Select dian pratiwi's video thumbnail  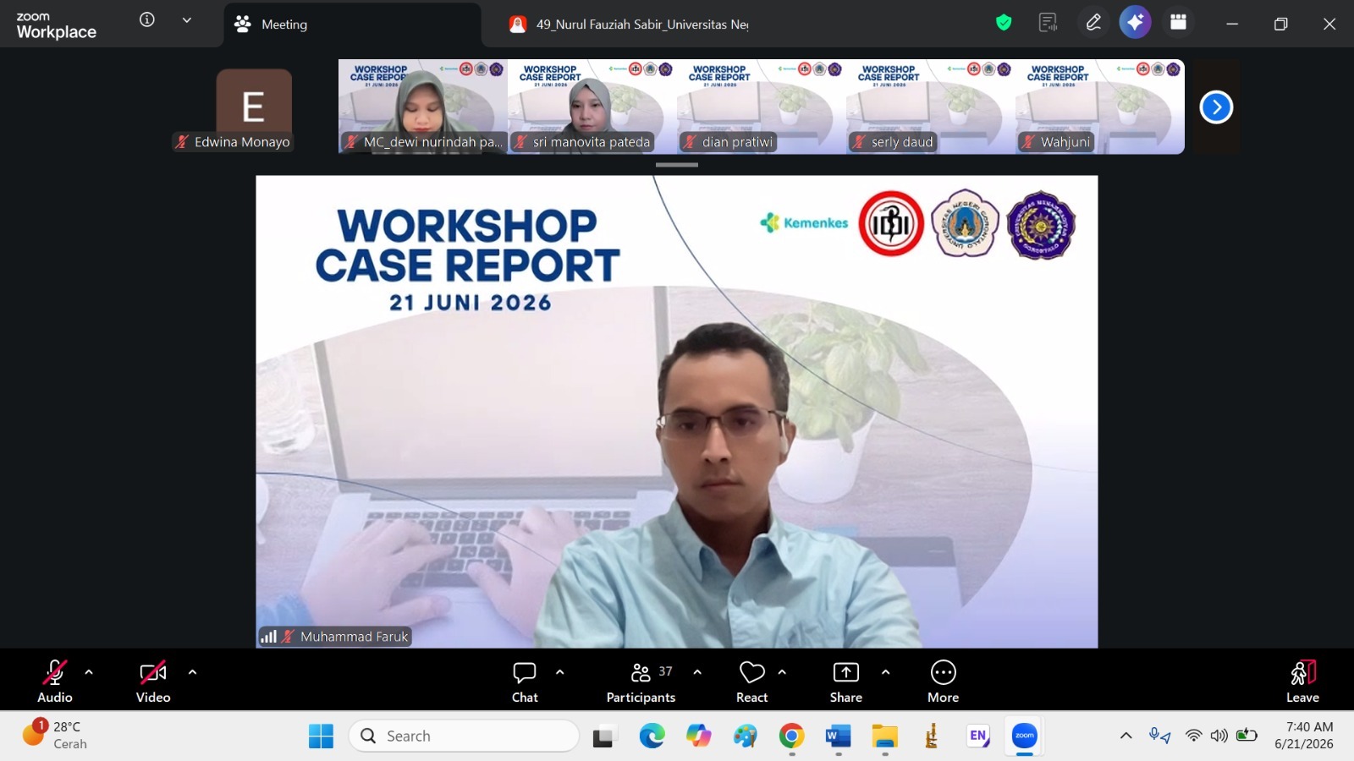coord(762,107)
